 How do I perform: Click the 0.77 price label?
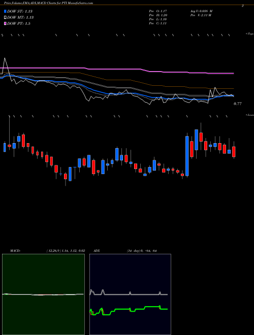(238, 104)
